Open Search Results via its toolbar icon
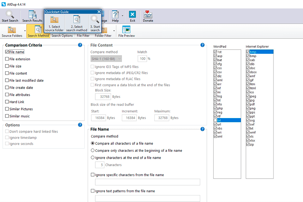 (x=32, y=14)
